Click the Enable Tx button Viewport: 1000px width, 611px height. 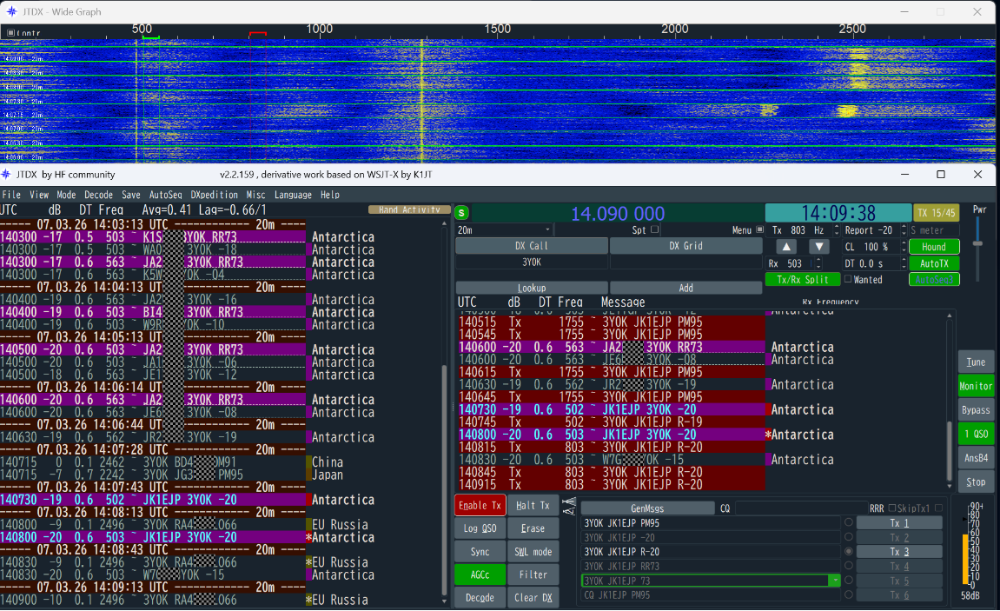[480, 505]
